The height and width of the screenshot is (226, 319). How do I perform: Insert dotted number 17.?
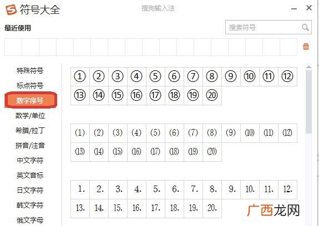pyautogui.click(x=155, y=208)
